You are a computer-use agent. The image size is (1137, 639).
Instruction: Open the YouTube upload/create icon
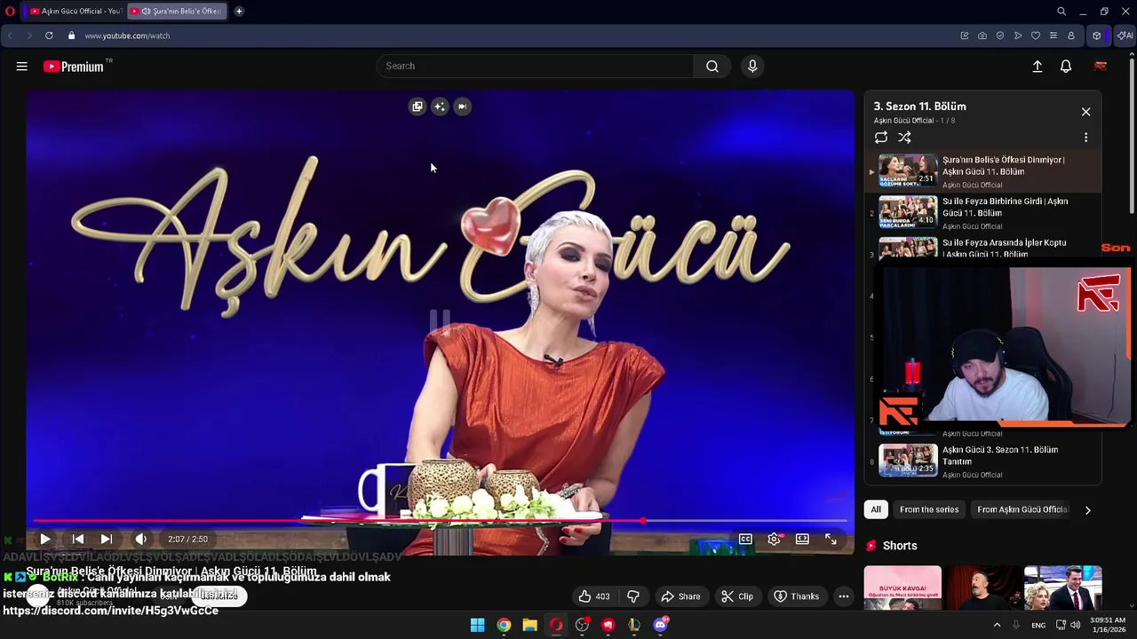(1037, 67)
